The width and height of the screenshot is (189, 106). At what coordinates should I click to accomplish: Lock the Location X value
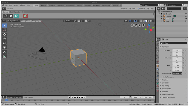[184, 50]
